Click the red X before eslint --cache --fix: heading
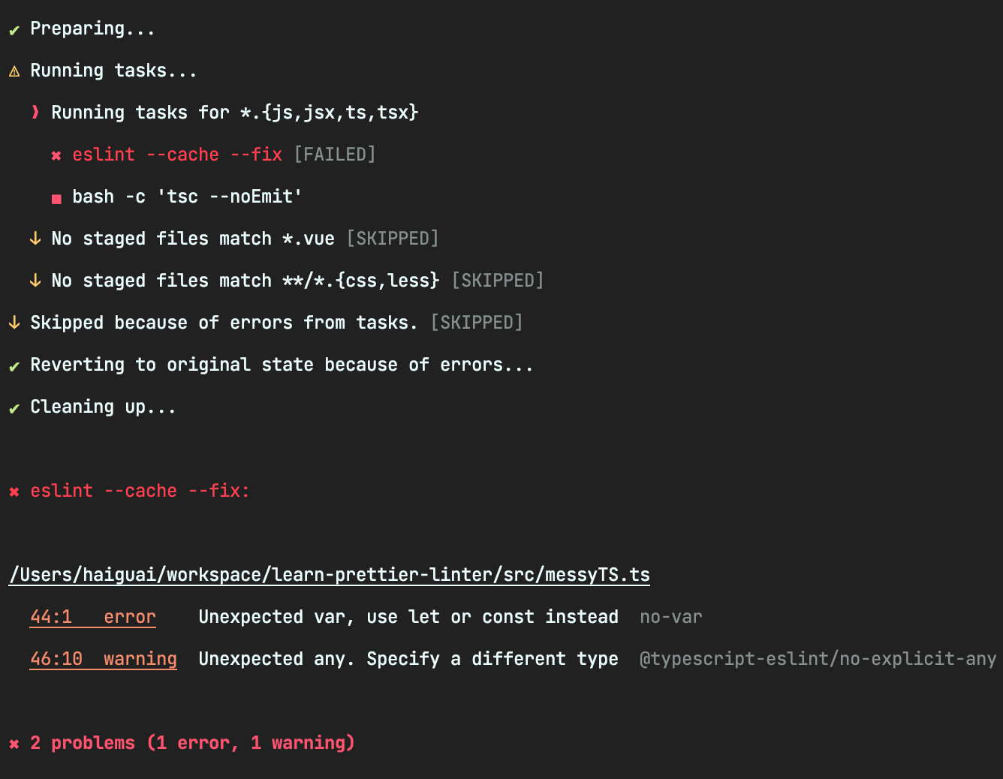This screenshot has width=1003, height=779. 14,492
